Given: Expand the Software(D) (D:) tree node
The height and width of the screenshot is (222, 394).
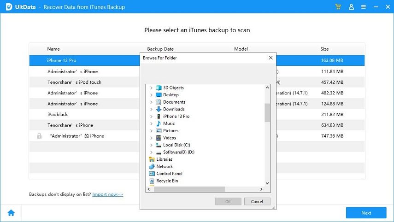Looking at the screenshot, I should point(151,152).
